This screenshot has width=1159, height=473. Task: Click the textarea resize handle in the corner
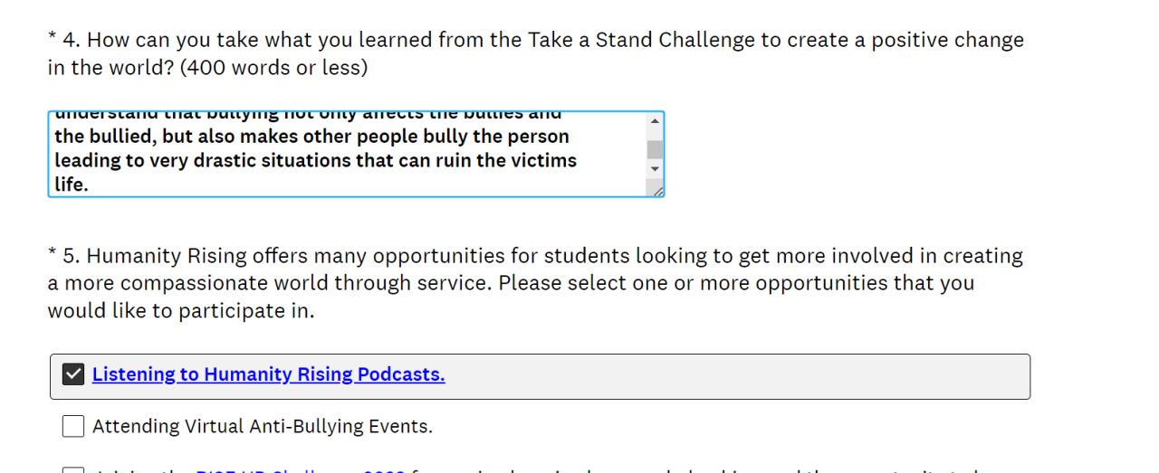[x=656, y=189]
